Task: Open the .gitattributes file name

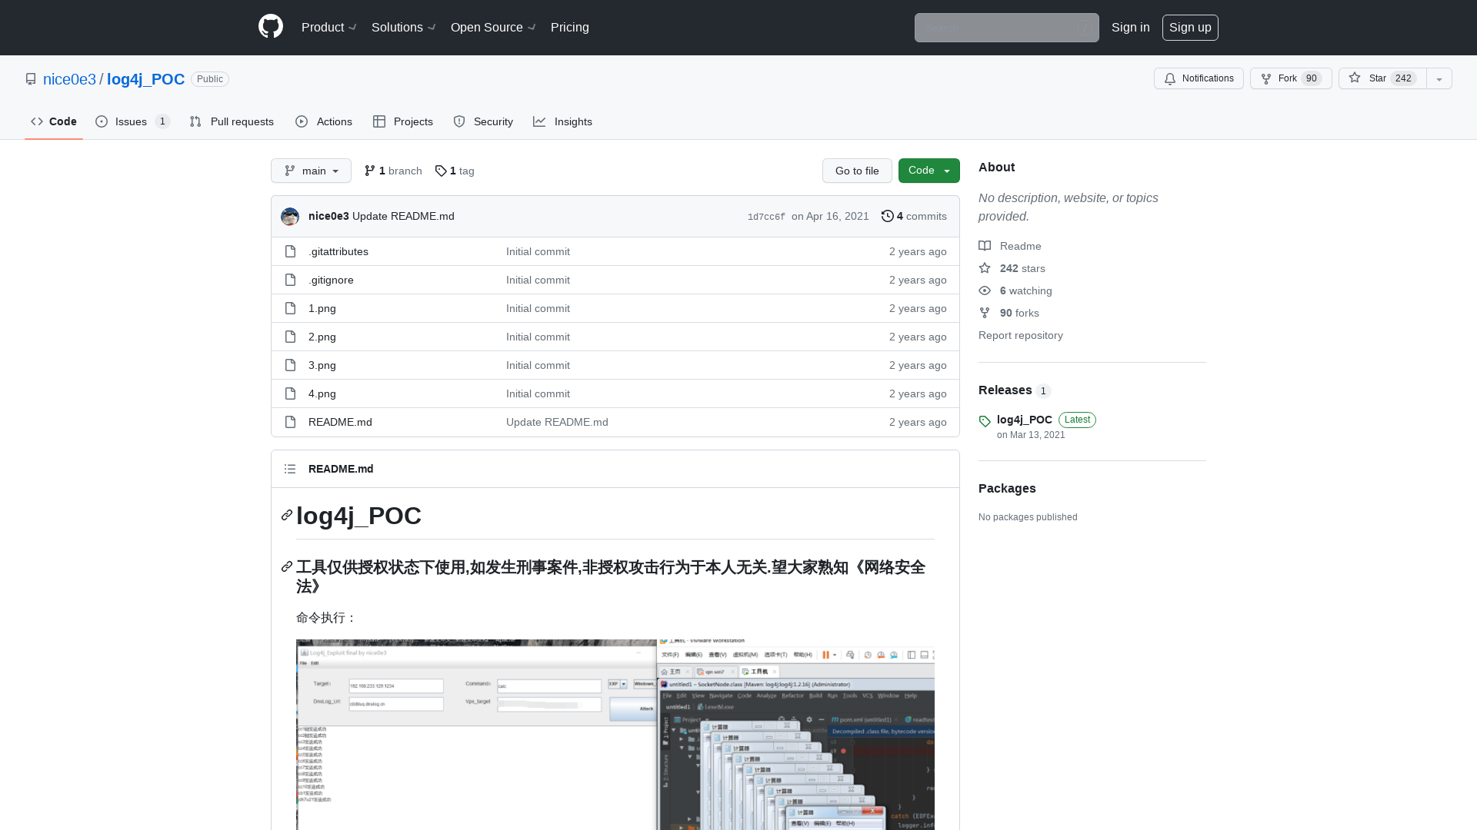Action: pos(338,251)
